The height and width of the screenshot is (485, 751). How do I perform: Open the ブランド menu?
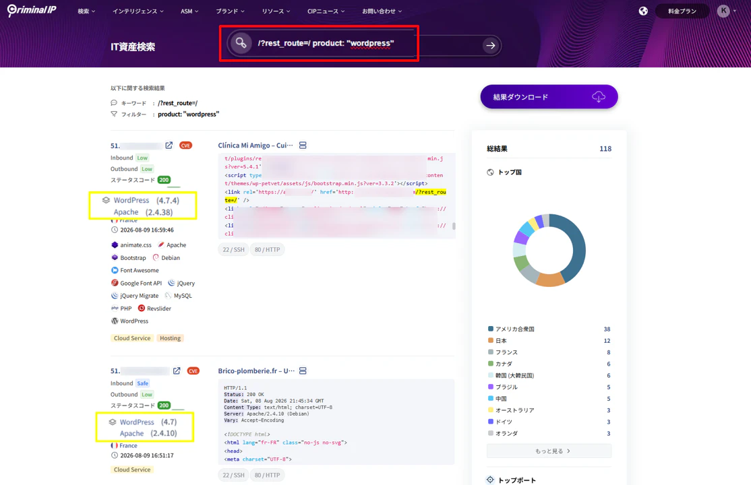230,11
